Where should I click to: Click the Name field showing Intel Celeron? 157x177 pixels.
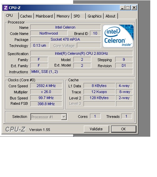[x=66, y=27]
